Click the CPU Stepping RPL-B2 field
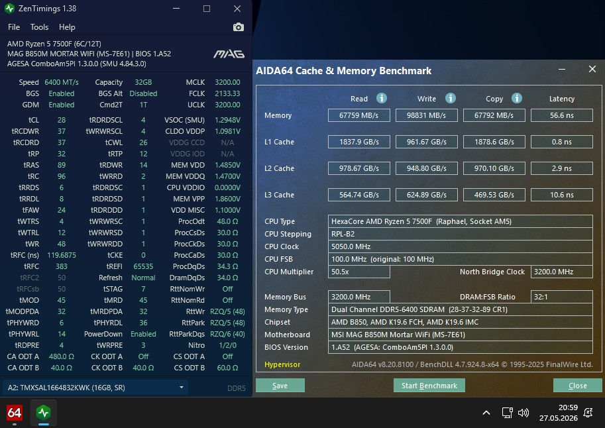 (x=461, y=234)
